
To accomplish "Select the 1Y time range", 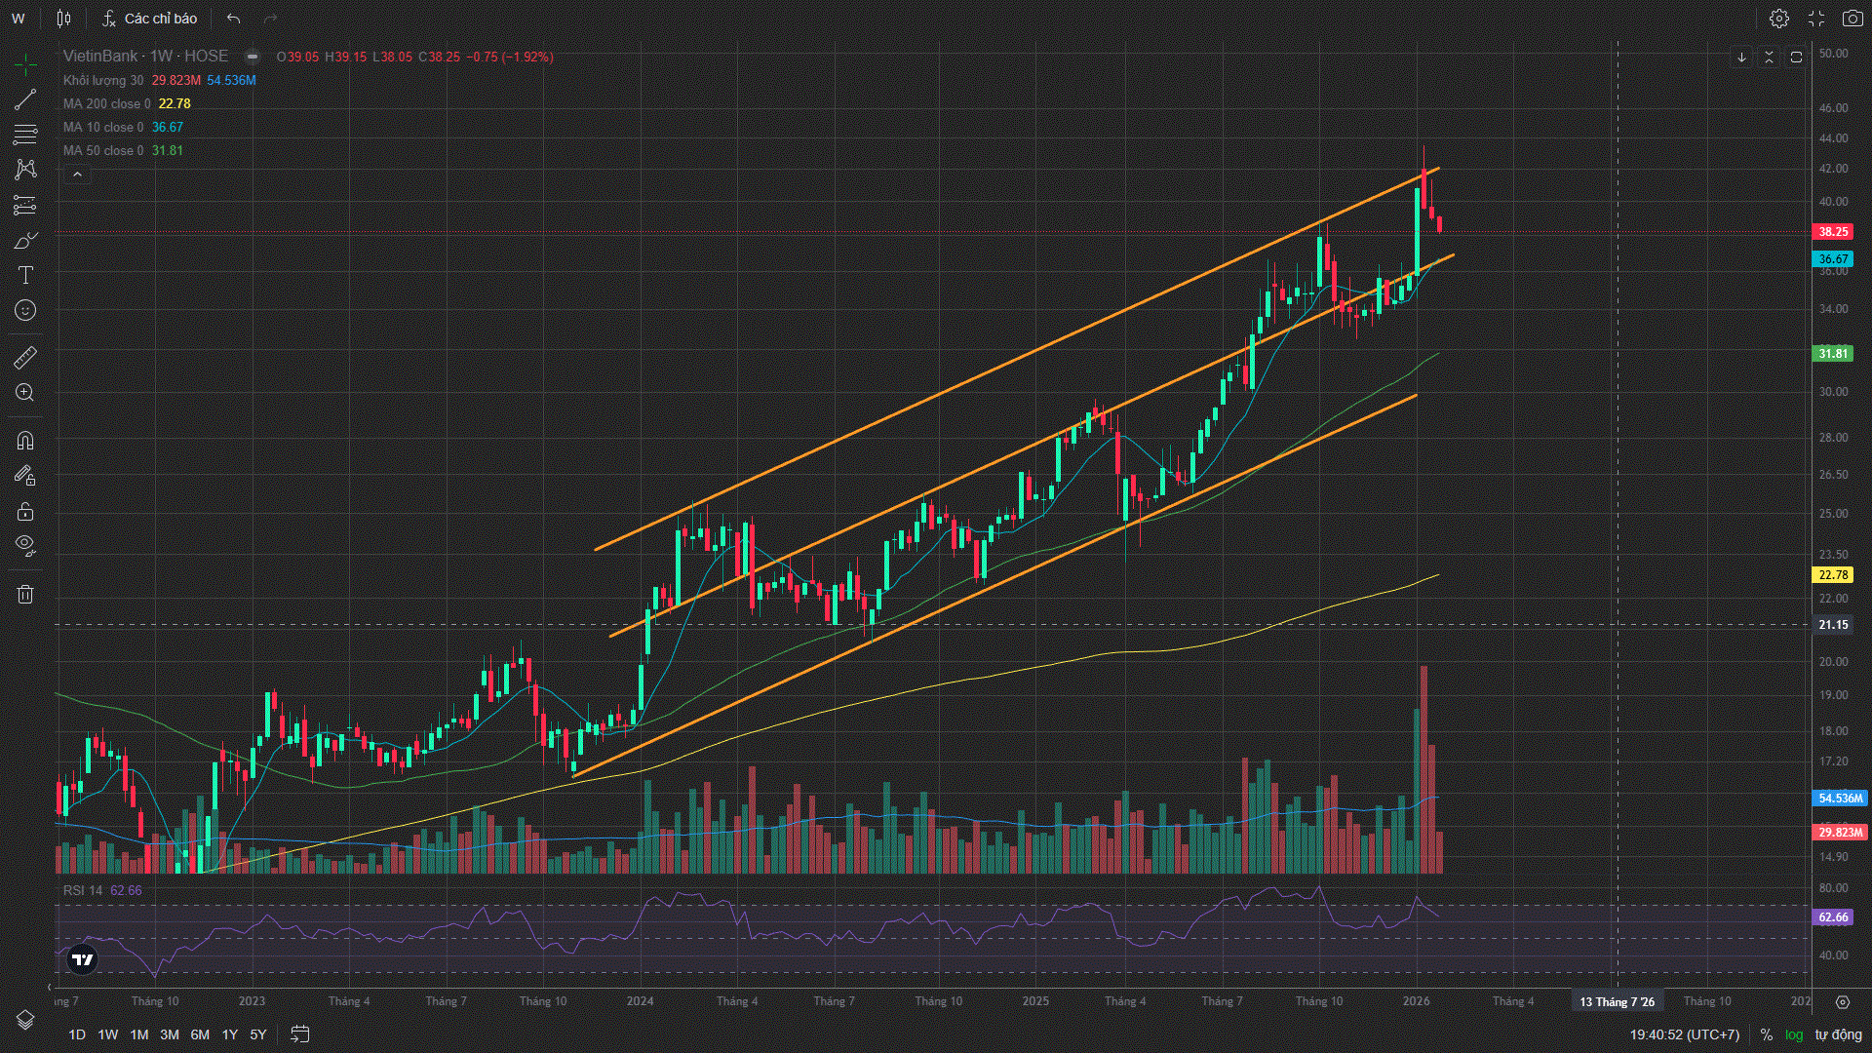I will tap(230, 1034).
